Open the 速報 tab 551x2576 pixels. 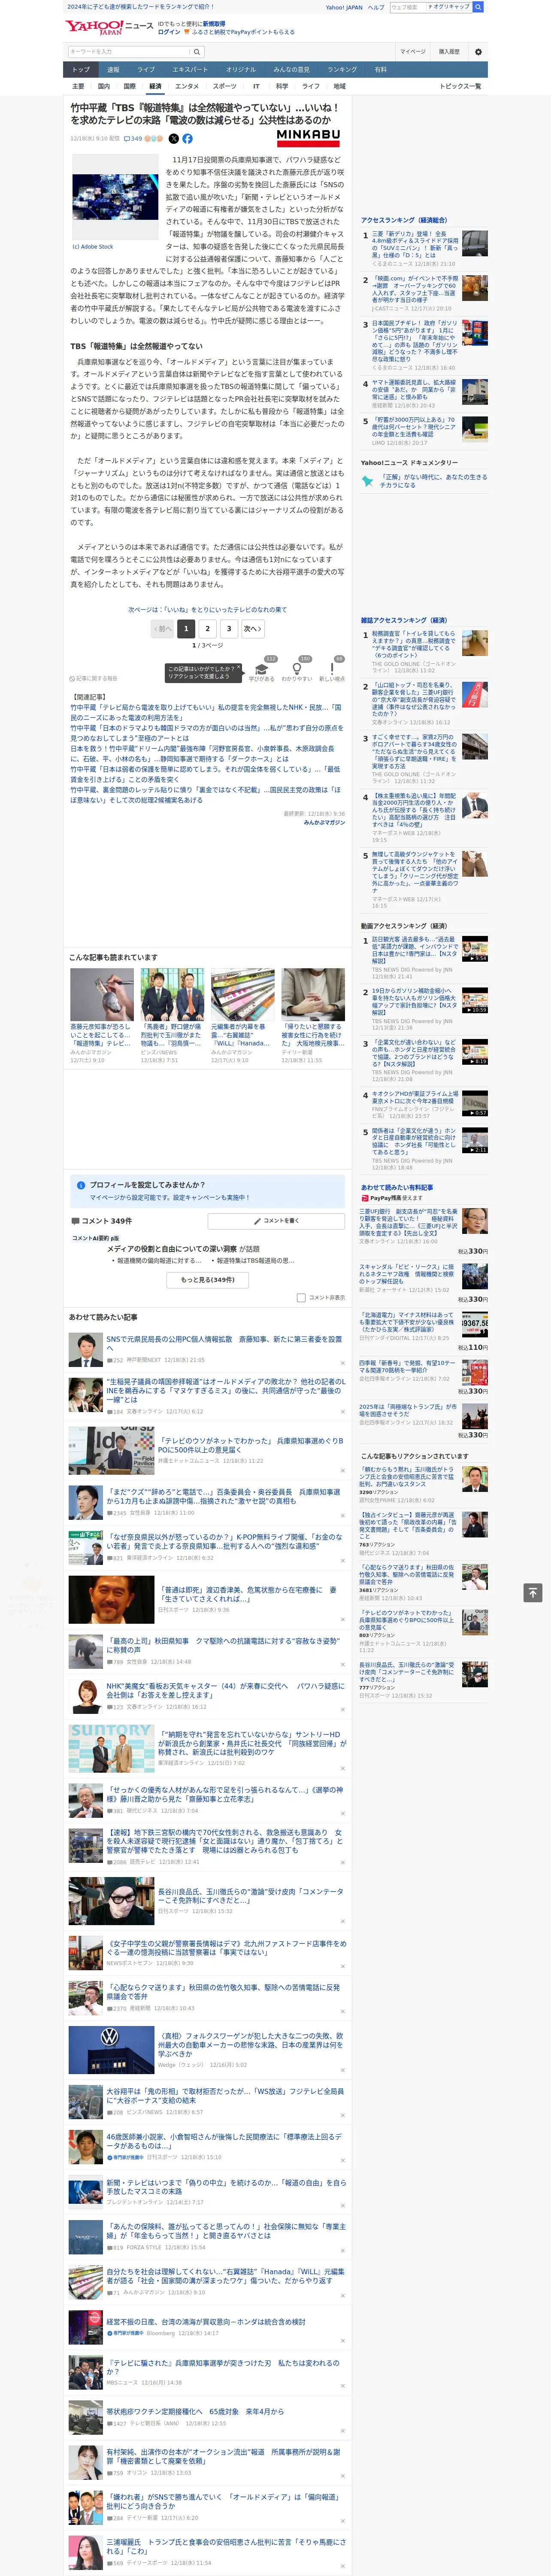(x=113, y=70)
